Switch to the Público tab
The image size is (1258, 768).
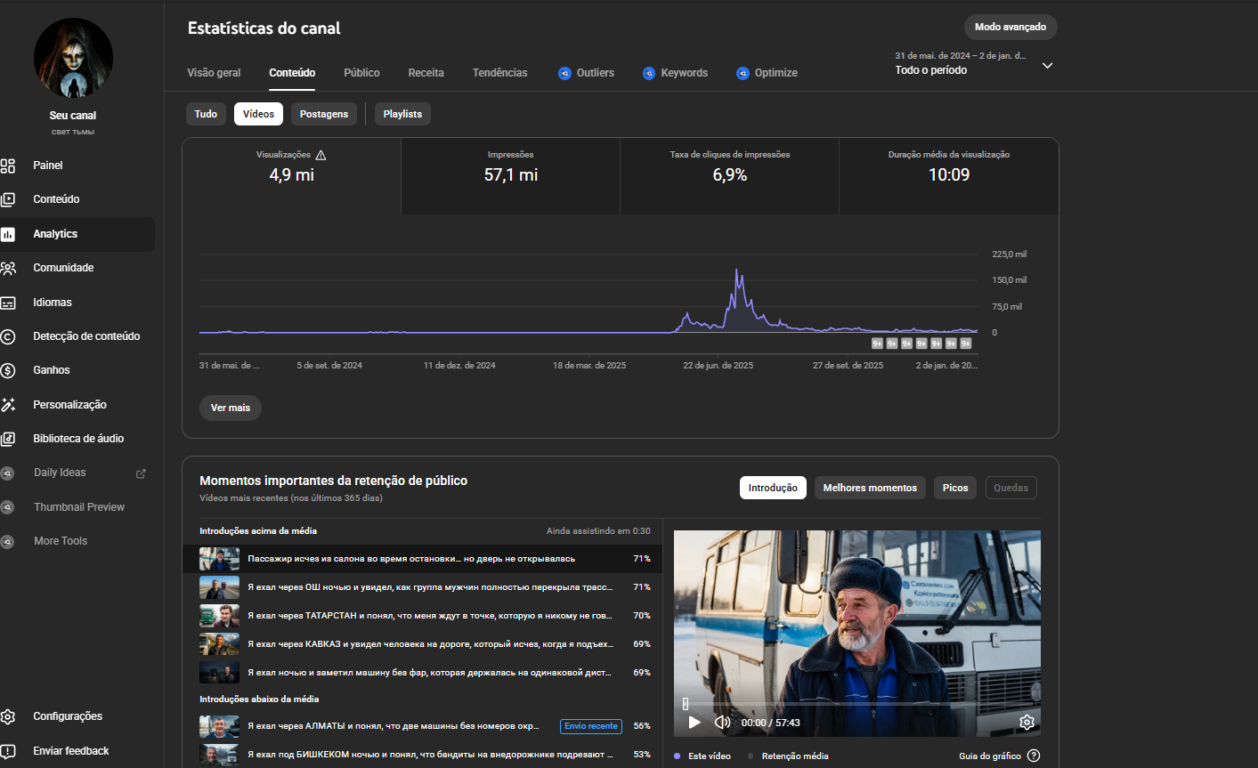(x=361, y=73)
